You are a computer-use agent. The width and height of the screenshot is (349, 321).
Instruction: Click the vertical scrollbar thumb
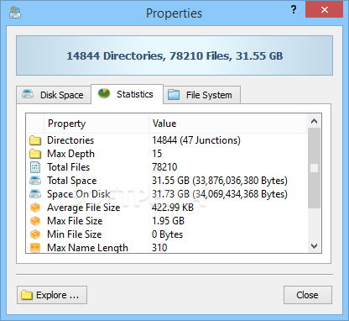pos(315,168)
